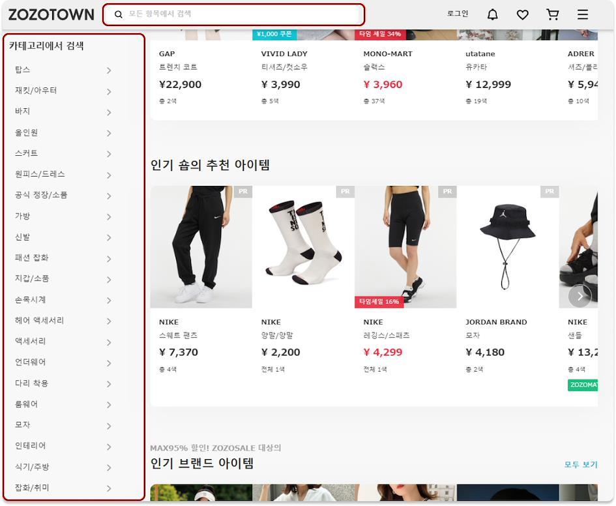The height and width of the screenshot is (506, 616).
Task: Open the NIKE sweat pants thumbnail
Action: pyautogui.click(x=201, y=246)
